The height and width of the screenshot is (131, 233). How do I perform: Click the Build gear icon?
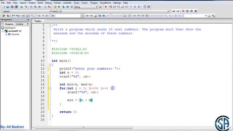pos(55,7)
